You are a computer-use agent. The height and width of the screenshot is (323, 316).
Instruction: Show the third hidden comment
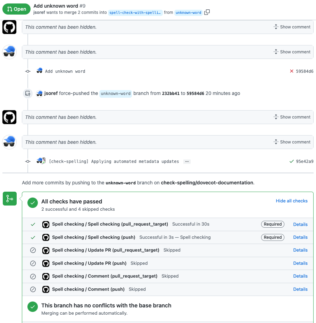coord(292,117)
